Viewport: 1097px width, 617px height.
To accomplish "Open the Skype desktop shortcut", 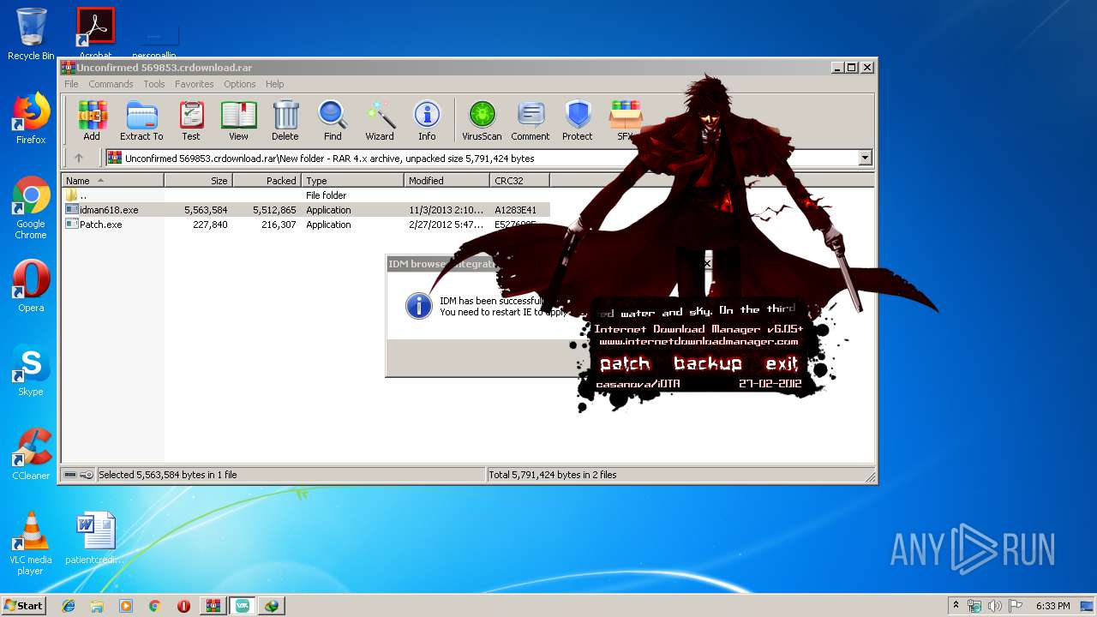I will pos(31,370).
